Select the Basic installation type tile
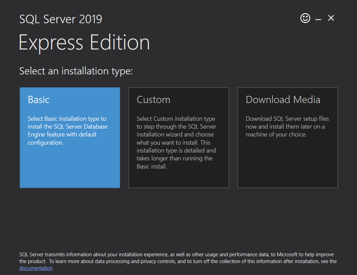The width and height of the screenshot is (357, 275). (x=70, y=137)
